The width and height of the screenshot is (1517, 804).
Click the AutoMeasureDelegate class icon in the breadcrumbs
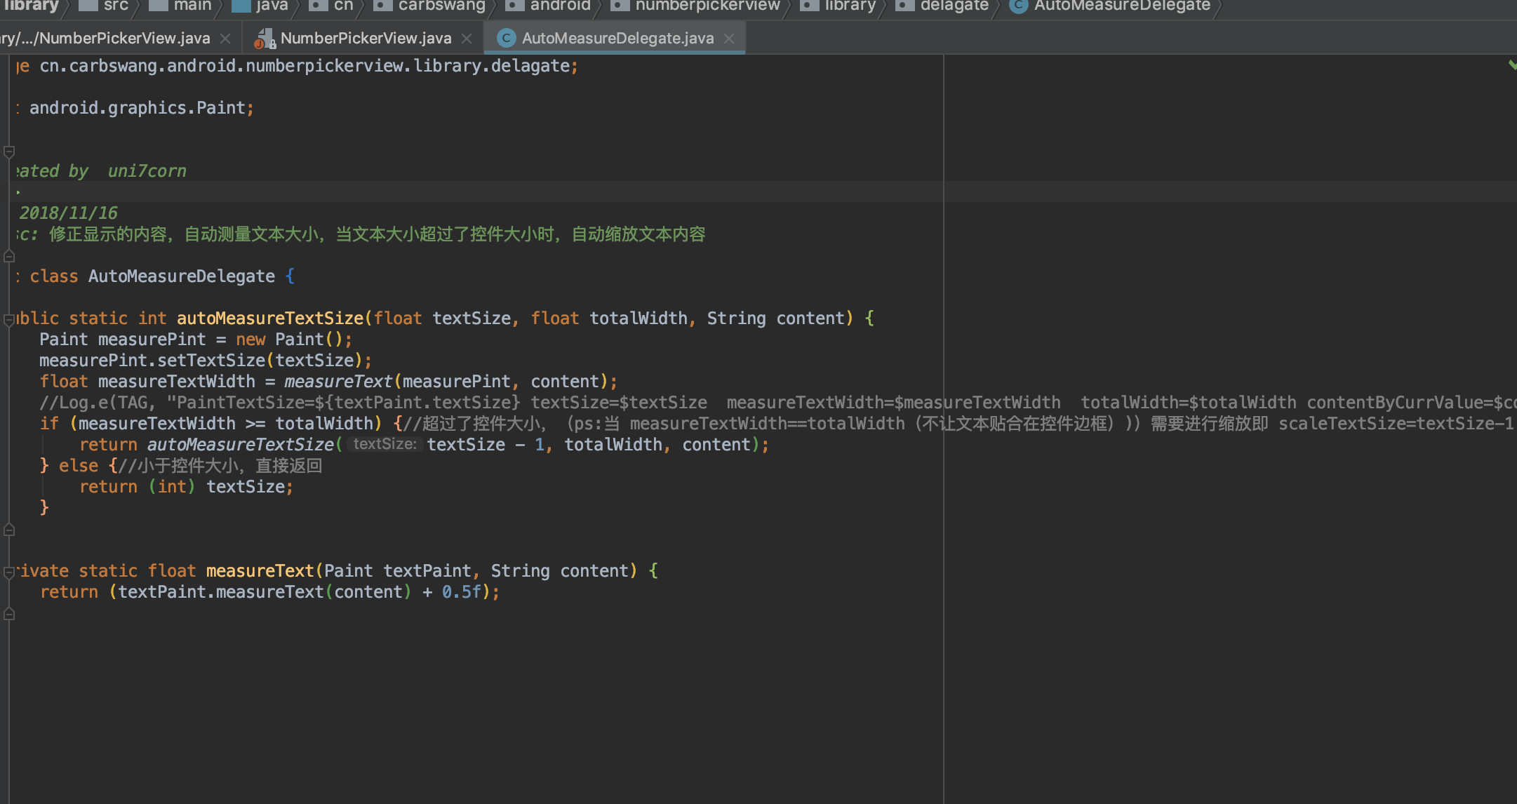1018,6
